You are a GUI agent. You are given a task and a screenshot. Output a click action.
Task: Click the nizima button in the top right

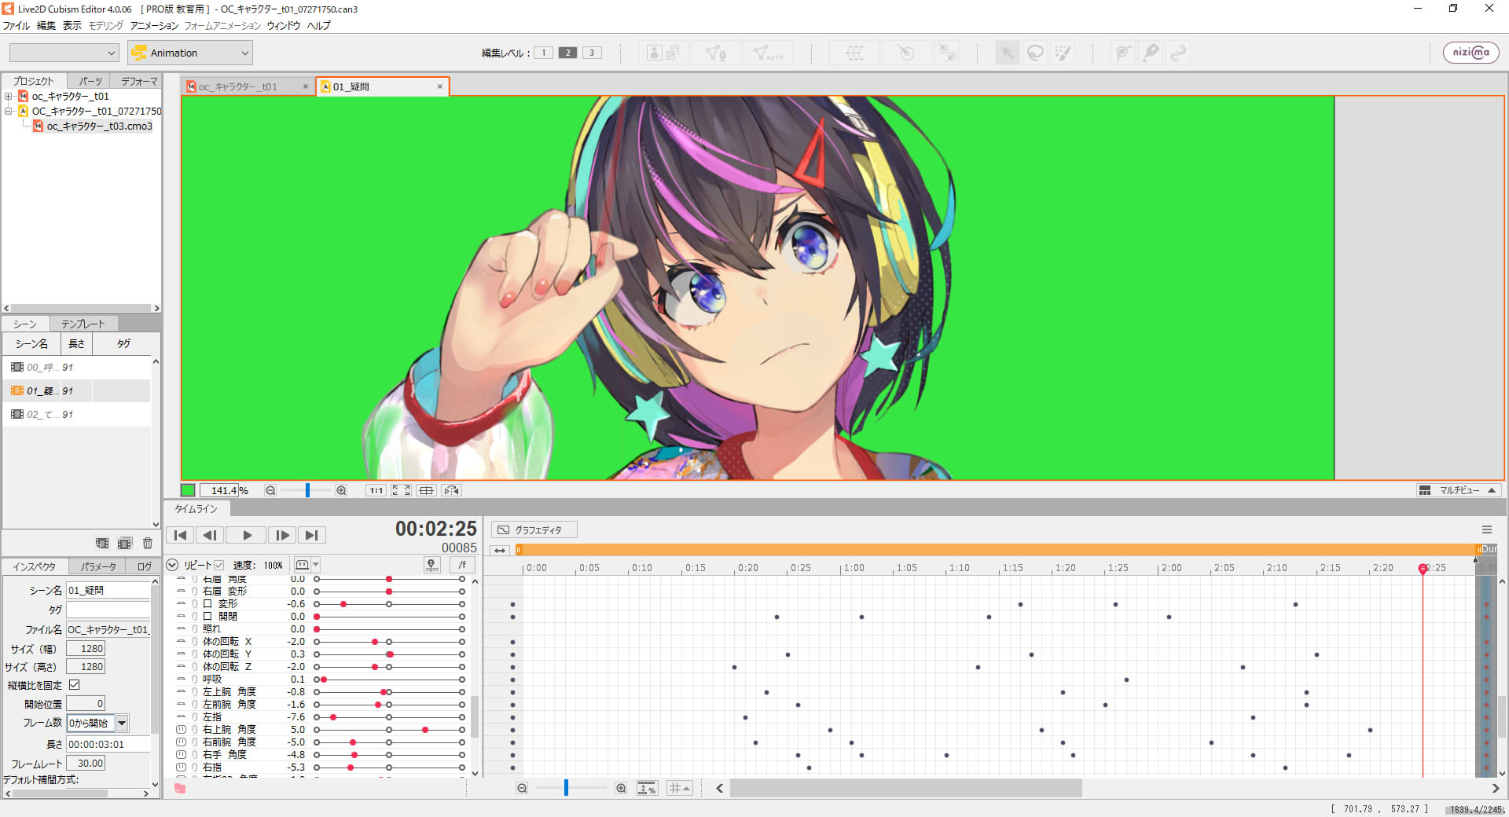[1470, 53]
